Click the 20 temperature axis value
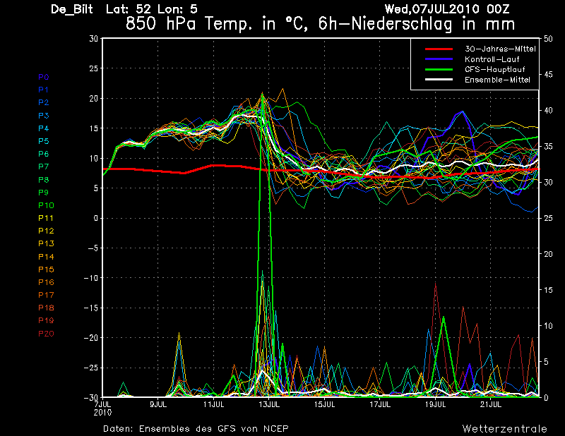565x436 pixels. point(94,98)
